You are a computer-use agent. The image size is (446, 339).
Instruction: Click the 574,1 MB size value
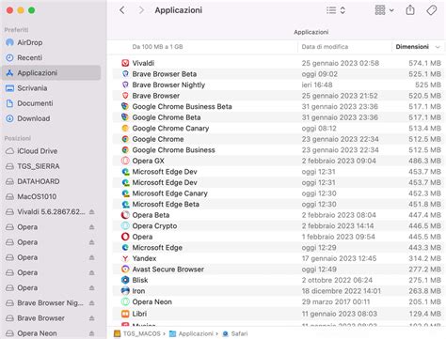point(424,63)
